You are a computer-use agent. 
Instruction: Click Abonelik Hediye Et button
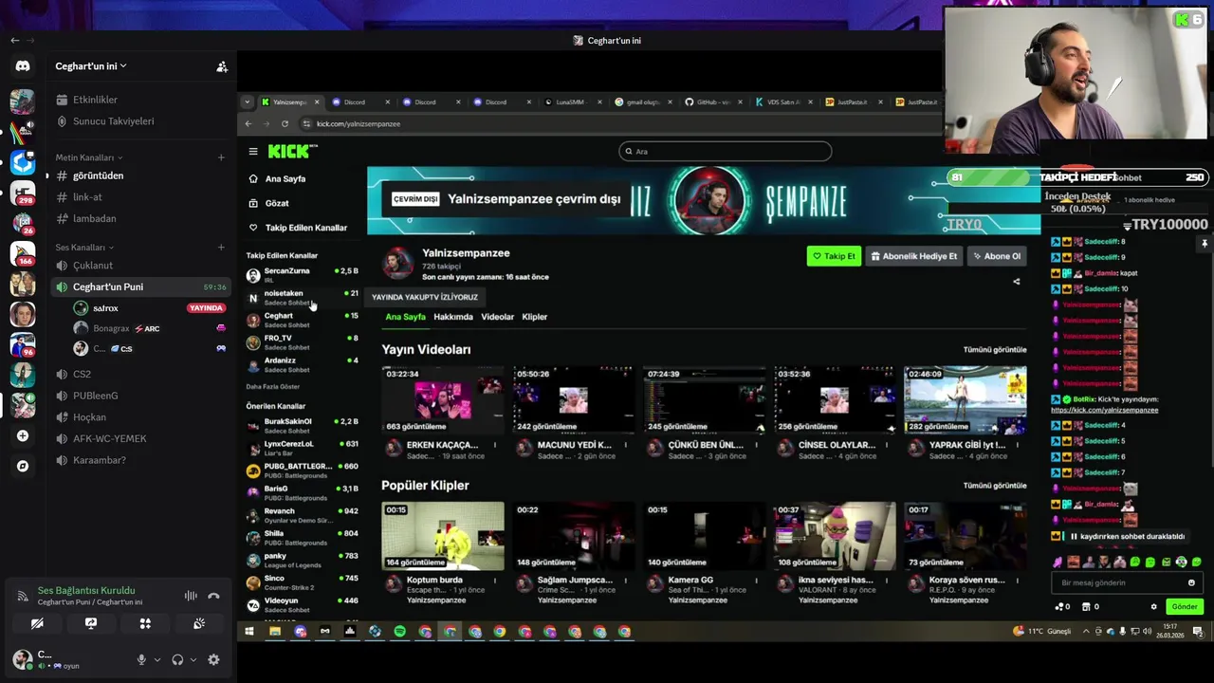point(914,256)
